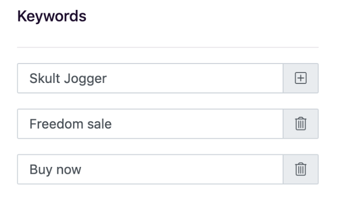This screenshot has width=341, height=220.
Task: Add a new keyword row
Action: [x=300, y=78]
